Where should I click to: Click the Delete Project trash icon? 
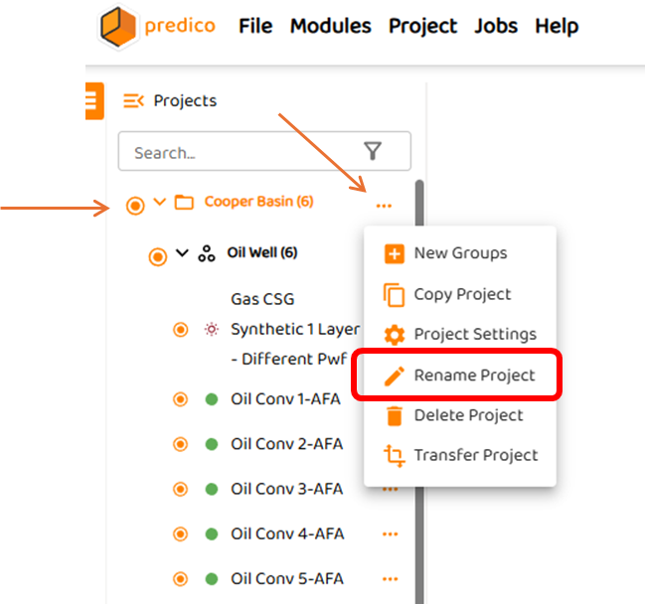click(x=395, y=415)
